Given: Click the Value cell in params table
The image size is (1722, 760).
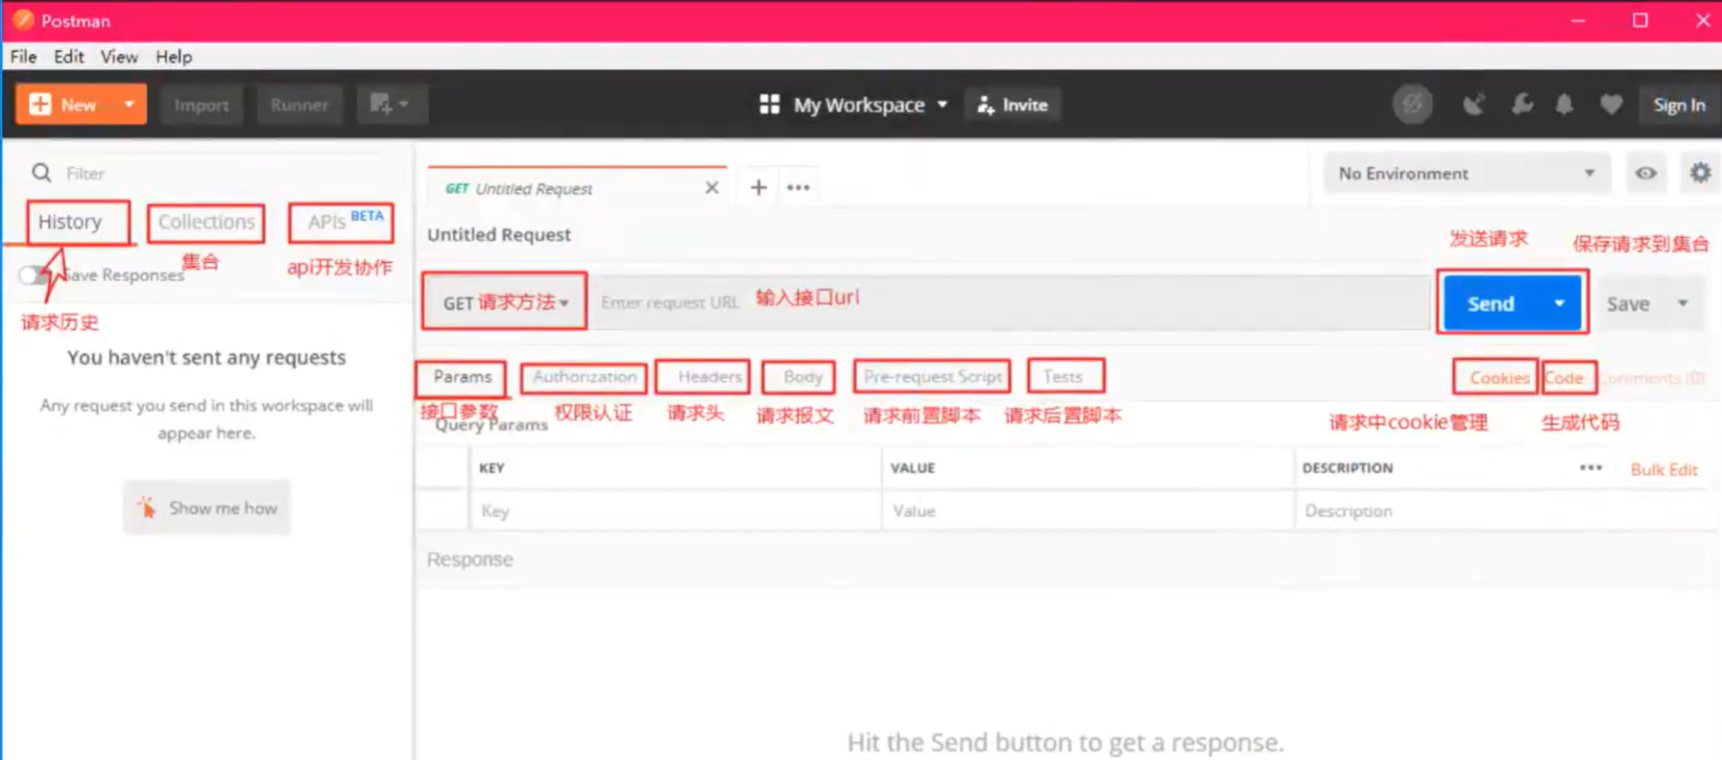Looking at the screenshot, I should tap(1088, 511).
